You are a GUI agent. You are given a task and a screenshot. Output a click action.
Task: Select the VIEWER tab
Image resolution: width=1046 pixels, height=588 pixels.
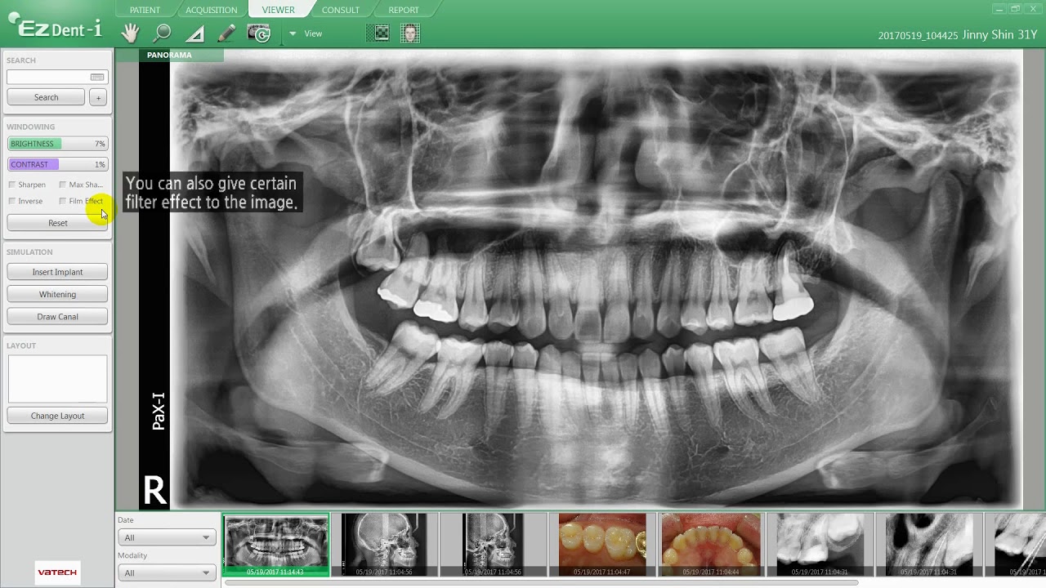coord(278,10)
